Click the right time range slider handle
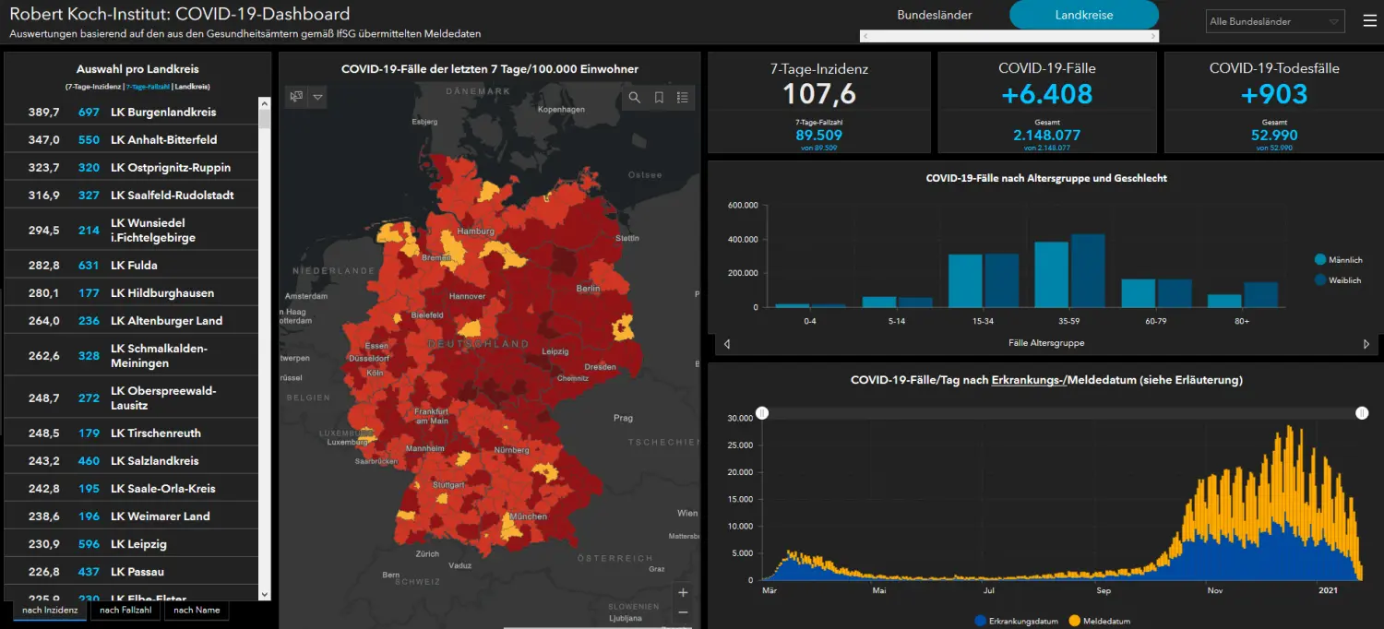1384x629 pixels. (x=1362, y=413)
